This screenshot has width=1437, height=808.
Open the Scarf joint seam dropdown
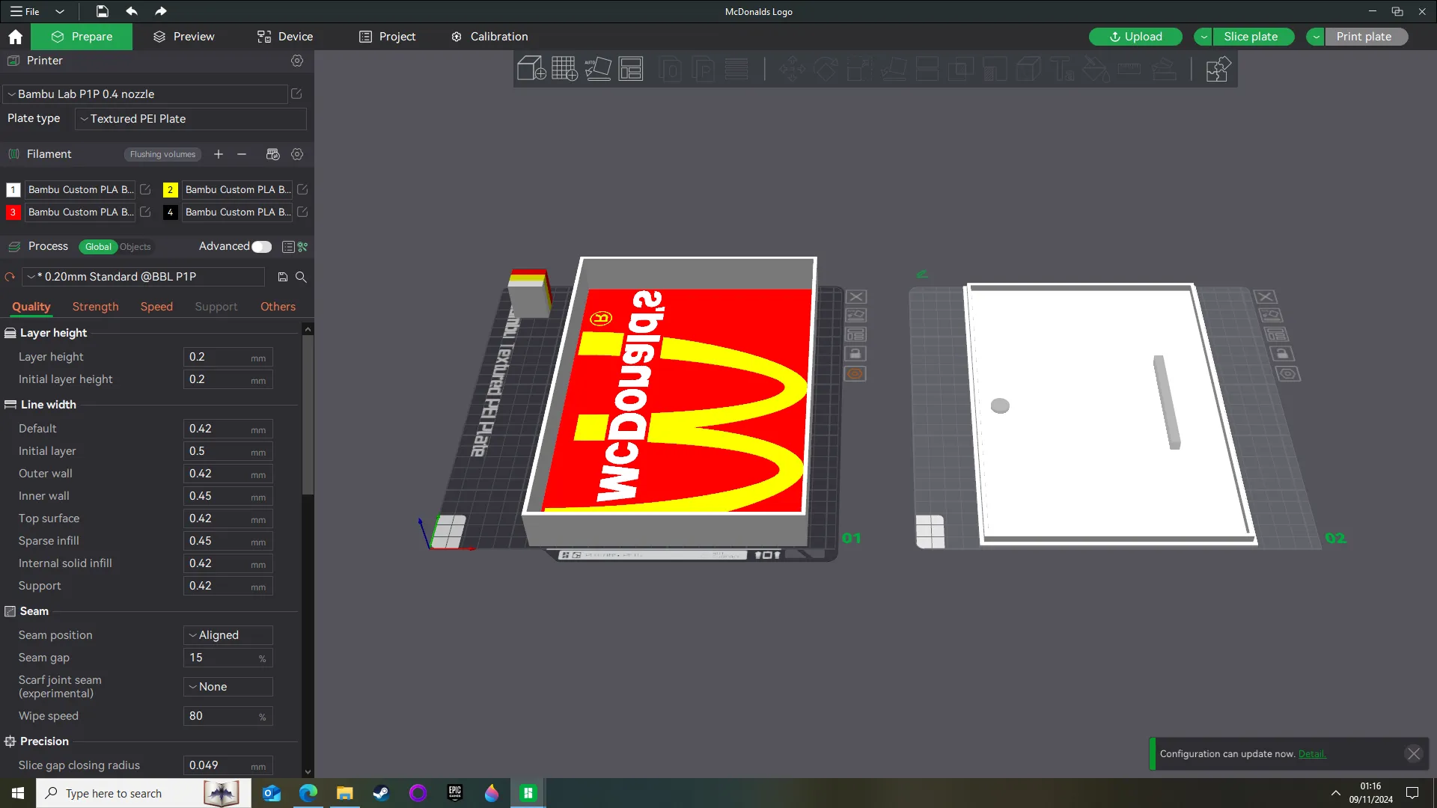[228, 687]
